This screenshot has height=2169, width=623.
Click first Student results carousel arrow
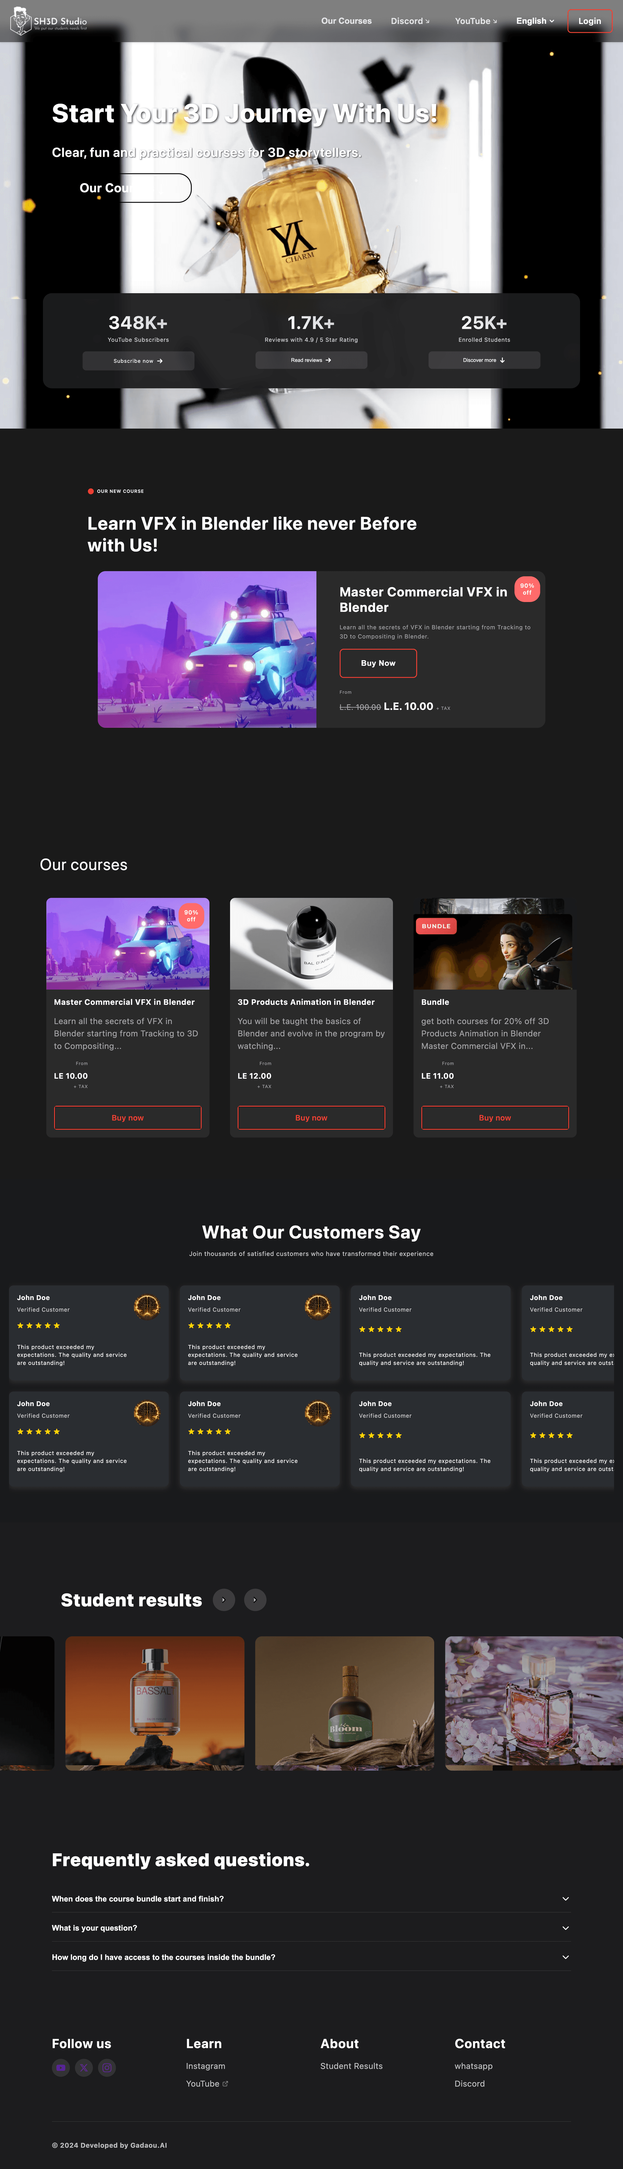(224, 1600)
